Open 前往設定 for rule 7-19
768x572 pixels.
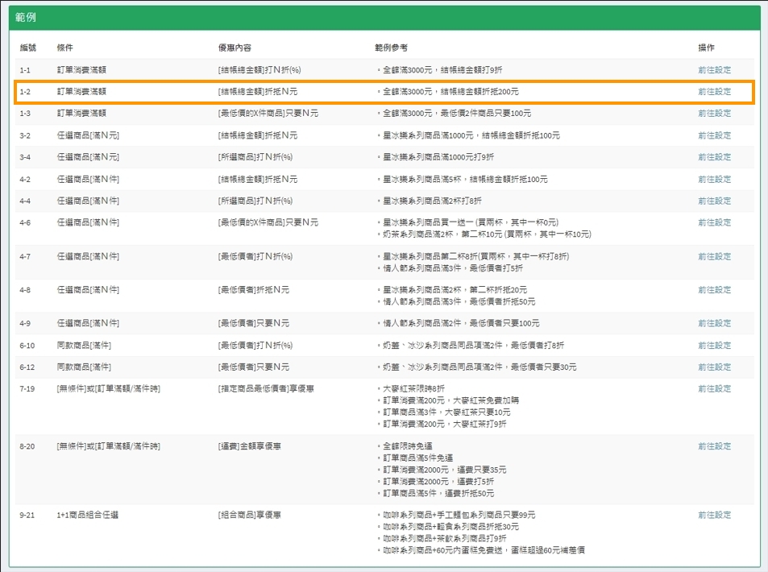(x=714, y=388)
